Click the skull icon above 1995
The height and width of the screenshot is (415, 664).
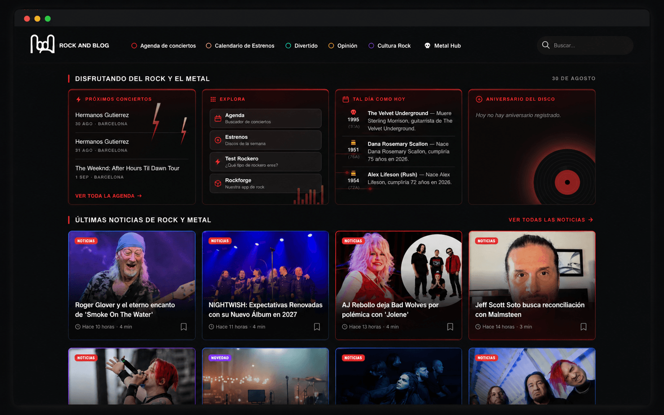353,112
